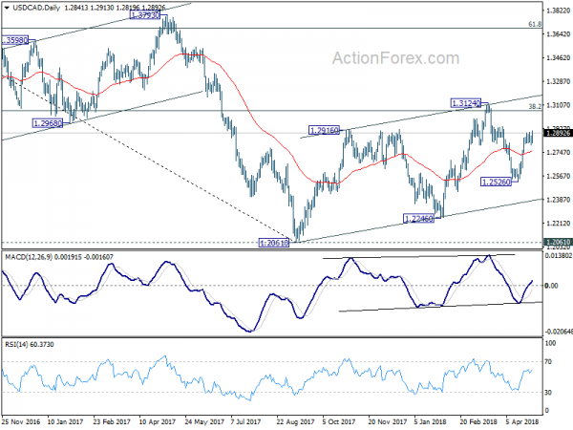573x430 pixels.
Task: Select the 1.31240 high price label
Action: 466,103
